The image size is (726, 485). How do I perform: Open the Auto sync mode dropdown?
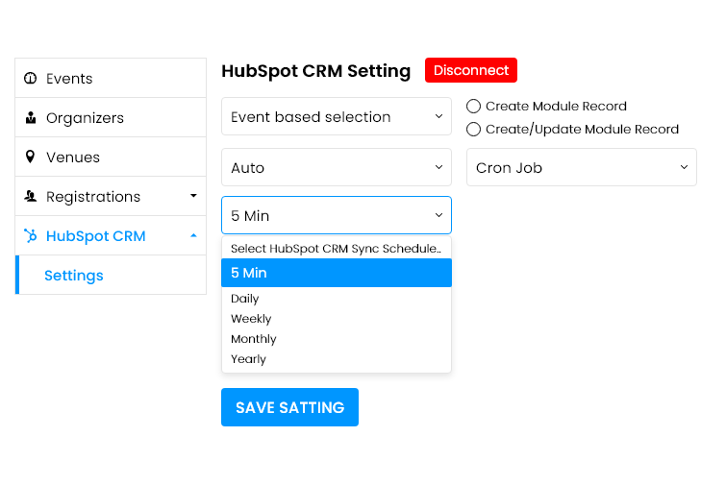click(337, 167)
